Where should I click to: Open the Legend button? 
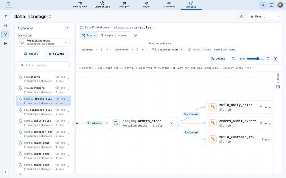pos(218,59)
